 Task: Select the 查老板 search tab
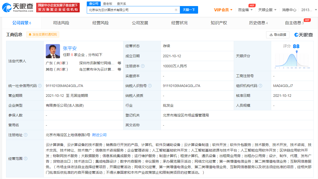click(x=108, y=4)
